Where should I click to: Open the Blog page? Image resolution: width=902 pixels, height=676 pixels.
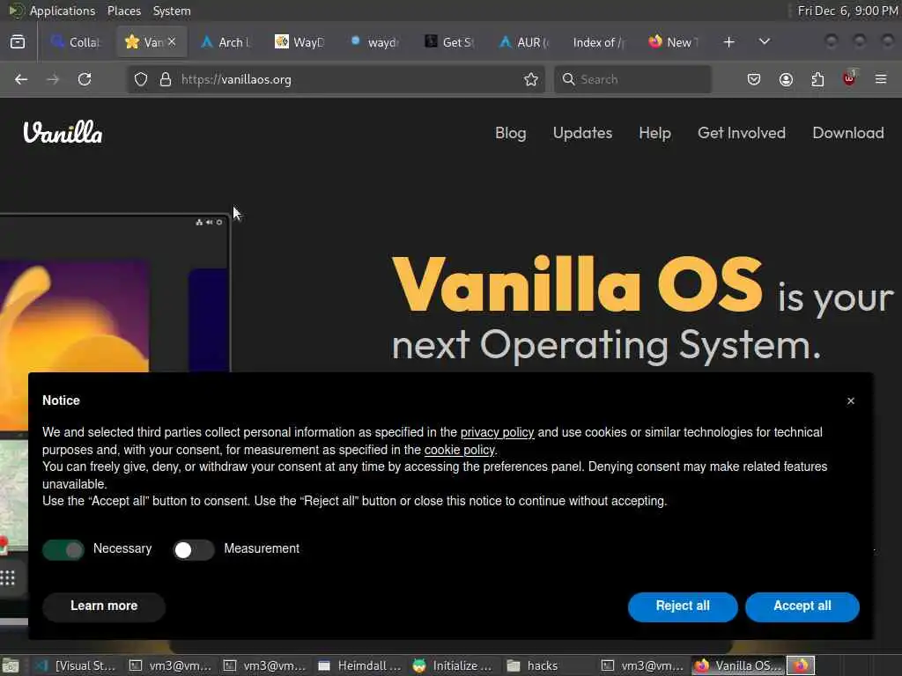pos(510,133)
